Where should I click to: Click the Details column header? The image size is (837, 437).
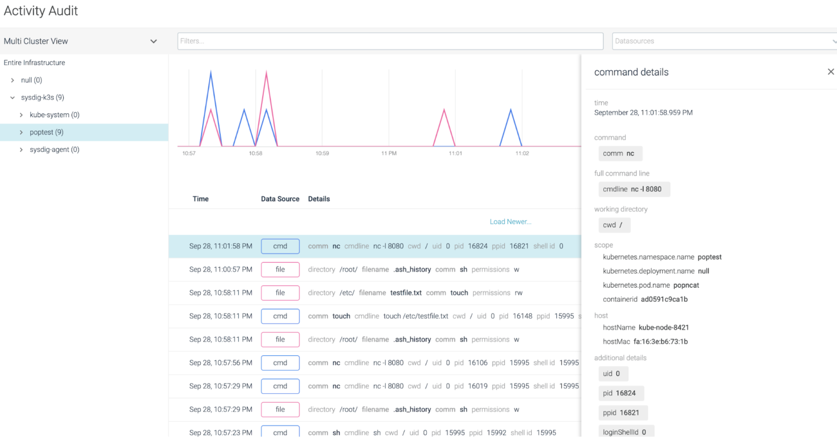click(319, 199)
